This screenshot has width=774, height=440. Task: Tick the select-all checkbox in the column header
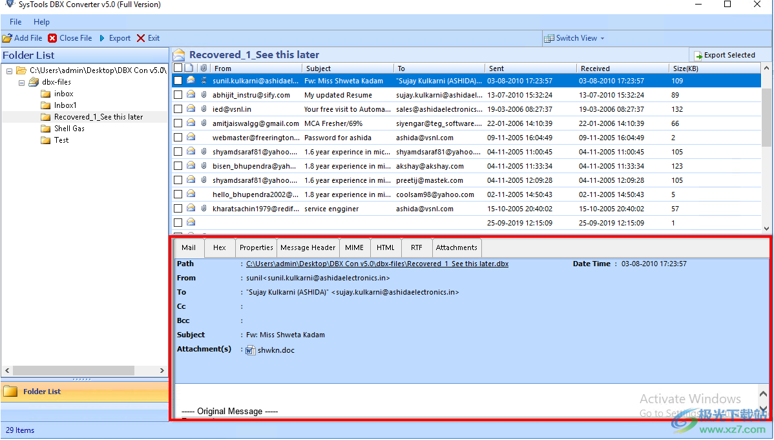pos(177,67)
